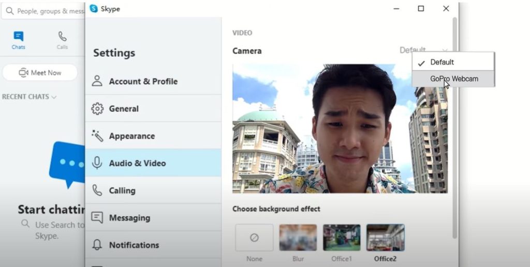Click the Camera label
This screenshot has height=267, width=530.
click(x=247, y=51)
